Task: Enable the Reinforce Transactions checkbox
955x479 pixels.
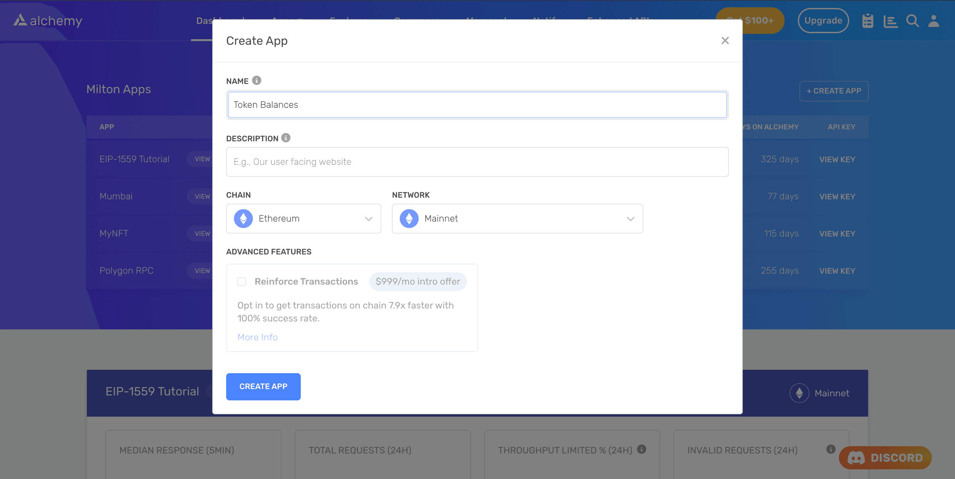Action: pyautogui.click(x=242, y=282)
